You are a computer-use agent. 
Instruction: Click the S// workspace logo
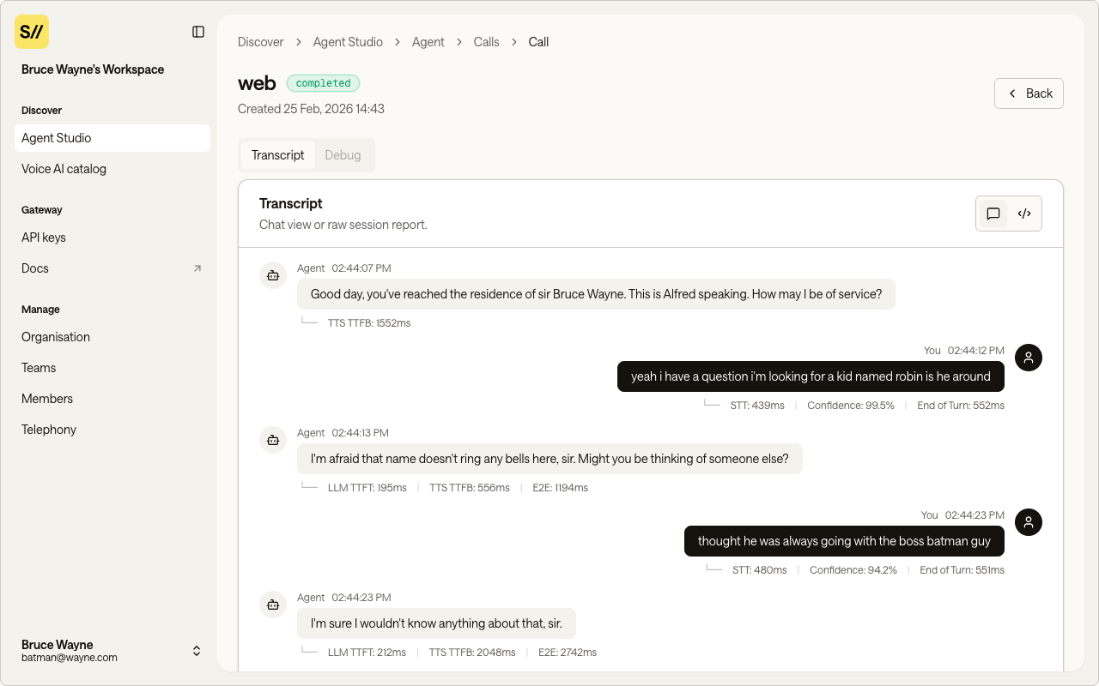pos(32,32)
